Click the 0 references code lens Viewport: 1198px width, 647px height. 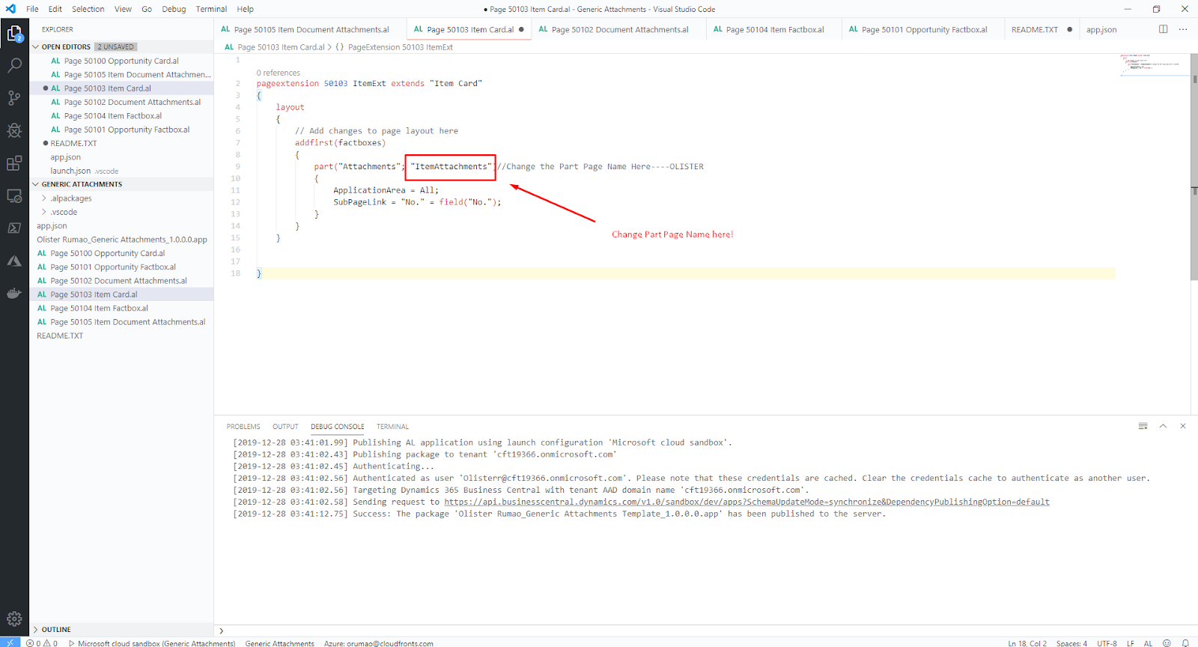(279, 73)
